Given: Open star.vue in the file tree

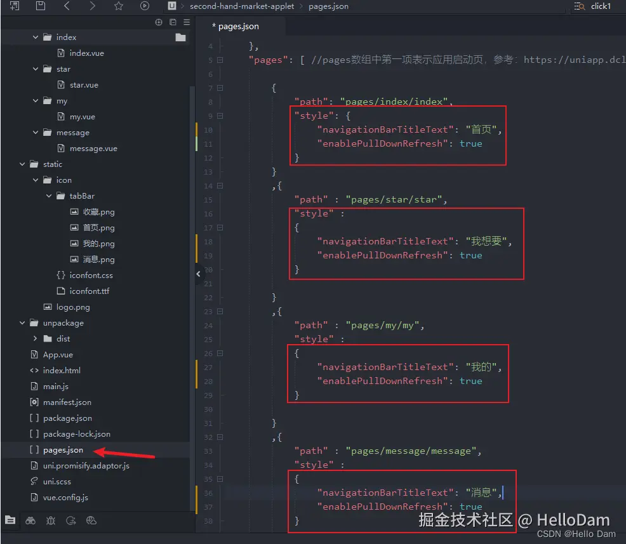Looking at the screenshot, I should [x=83, y=84].
